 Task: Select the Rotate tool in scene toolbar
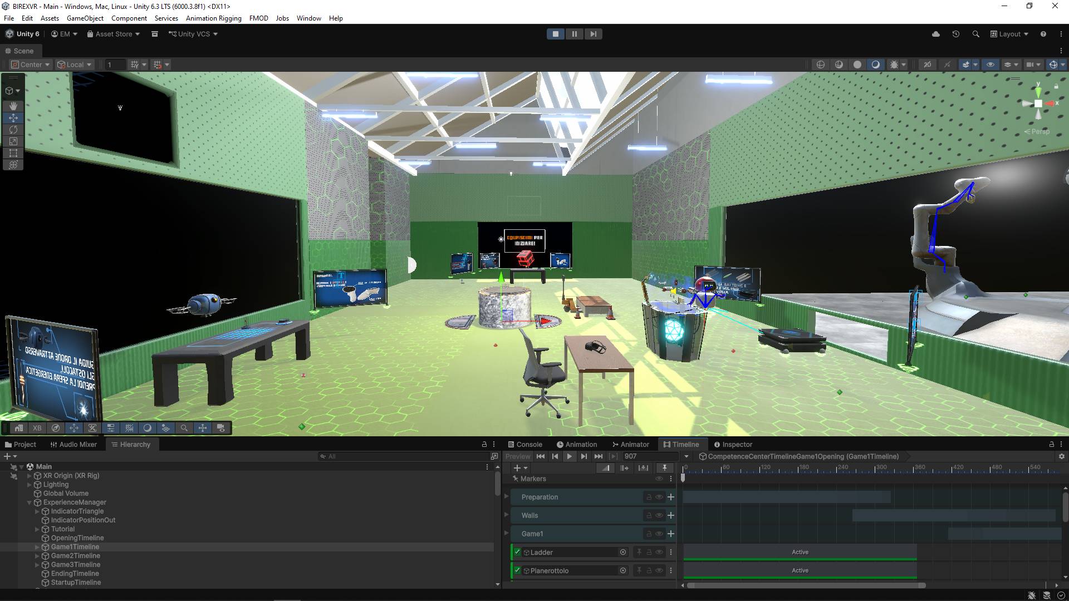13,130
